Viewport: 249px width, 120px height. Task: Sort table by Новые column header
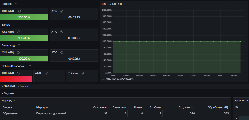[x=138, y=107]
